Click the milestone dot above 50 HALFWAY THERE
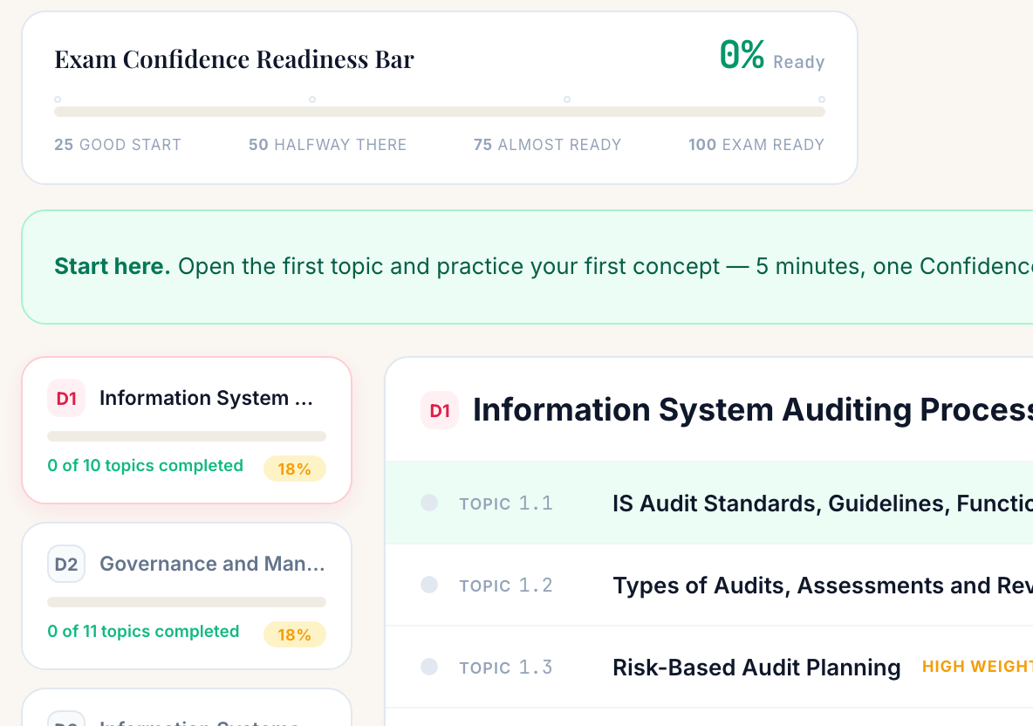This screenshot has width=1033, height=726. pyautogui.click(x=312, y=99)
